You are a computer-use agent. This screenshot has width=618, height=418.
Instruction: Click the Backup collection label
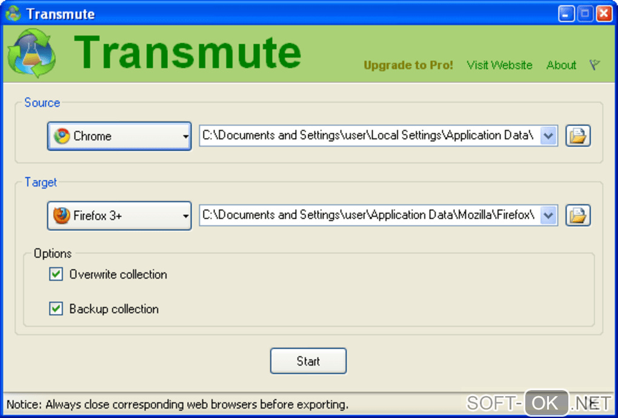pos(114,309)
